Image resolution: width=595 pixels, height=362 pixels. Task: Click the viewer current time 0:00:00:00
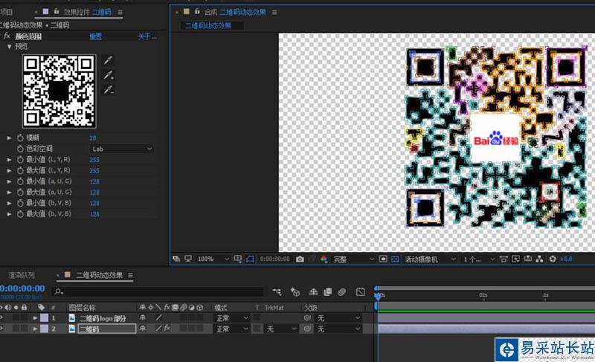click(274, 259)
